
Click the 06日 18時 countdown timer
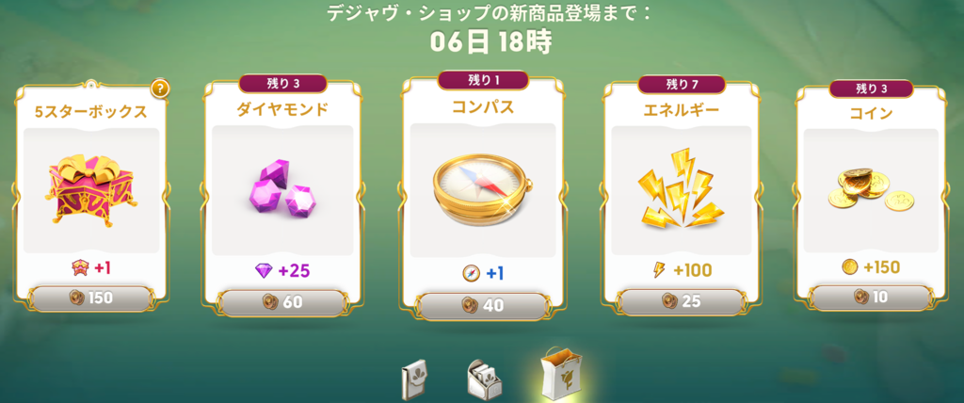pos(490,41)
